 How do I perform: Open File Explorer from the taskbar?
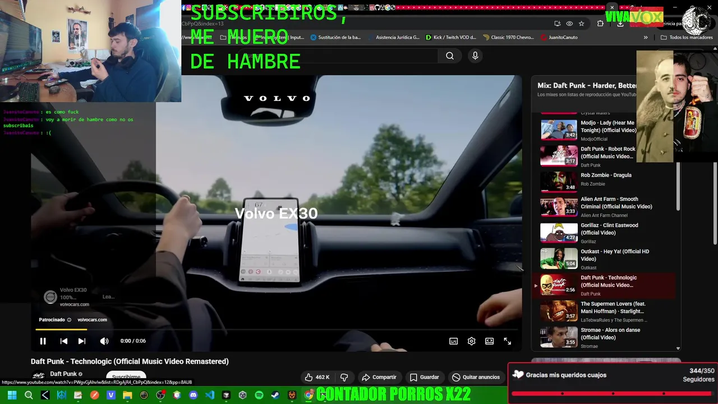127,395
